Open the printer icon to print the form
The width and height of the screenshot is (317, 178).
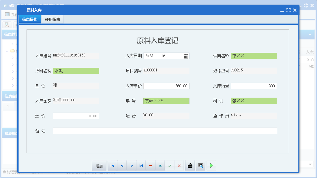190,166
